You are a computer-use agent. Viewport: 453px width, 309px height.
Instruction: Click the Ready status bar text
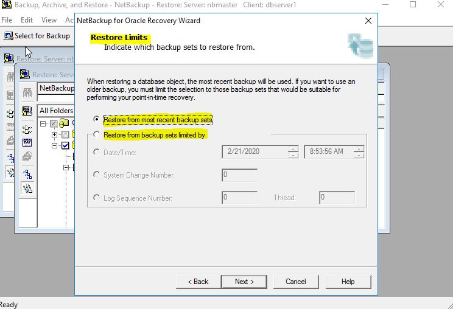coord(9,305)
